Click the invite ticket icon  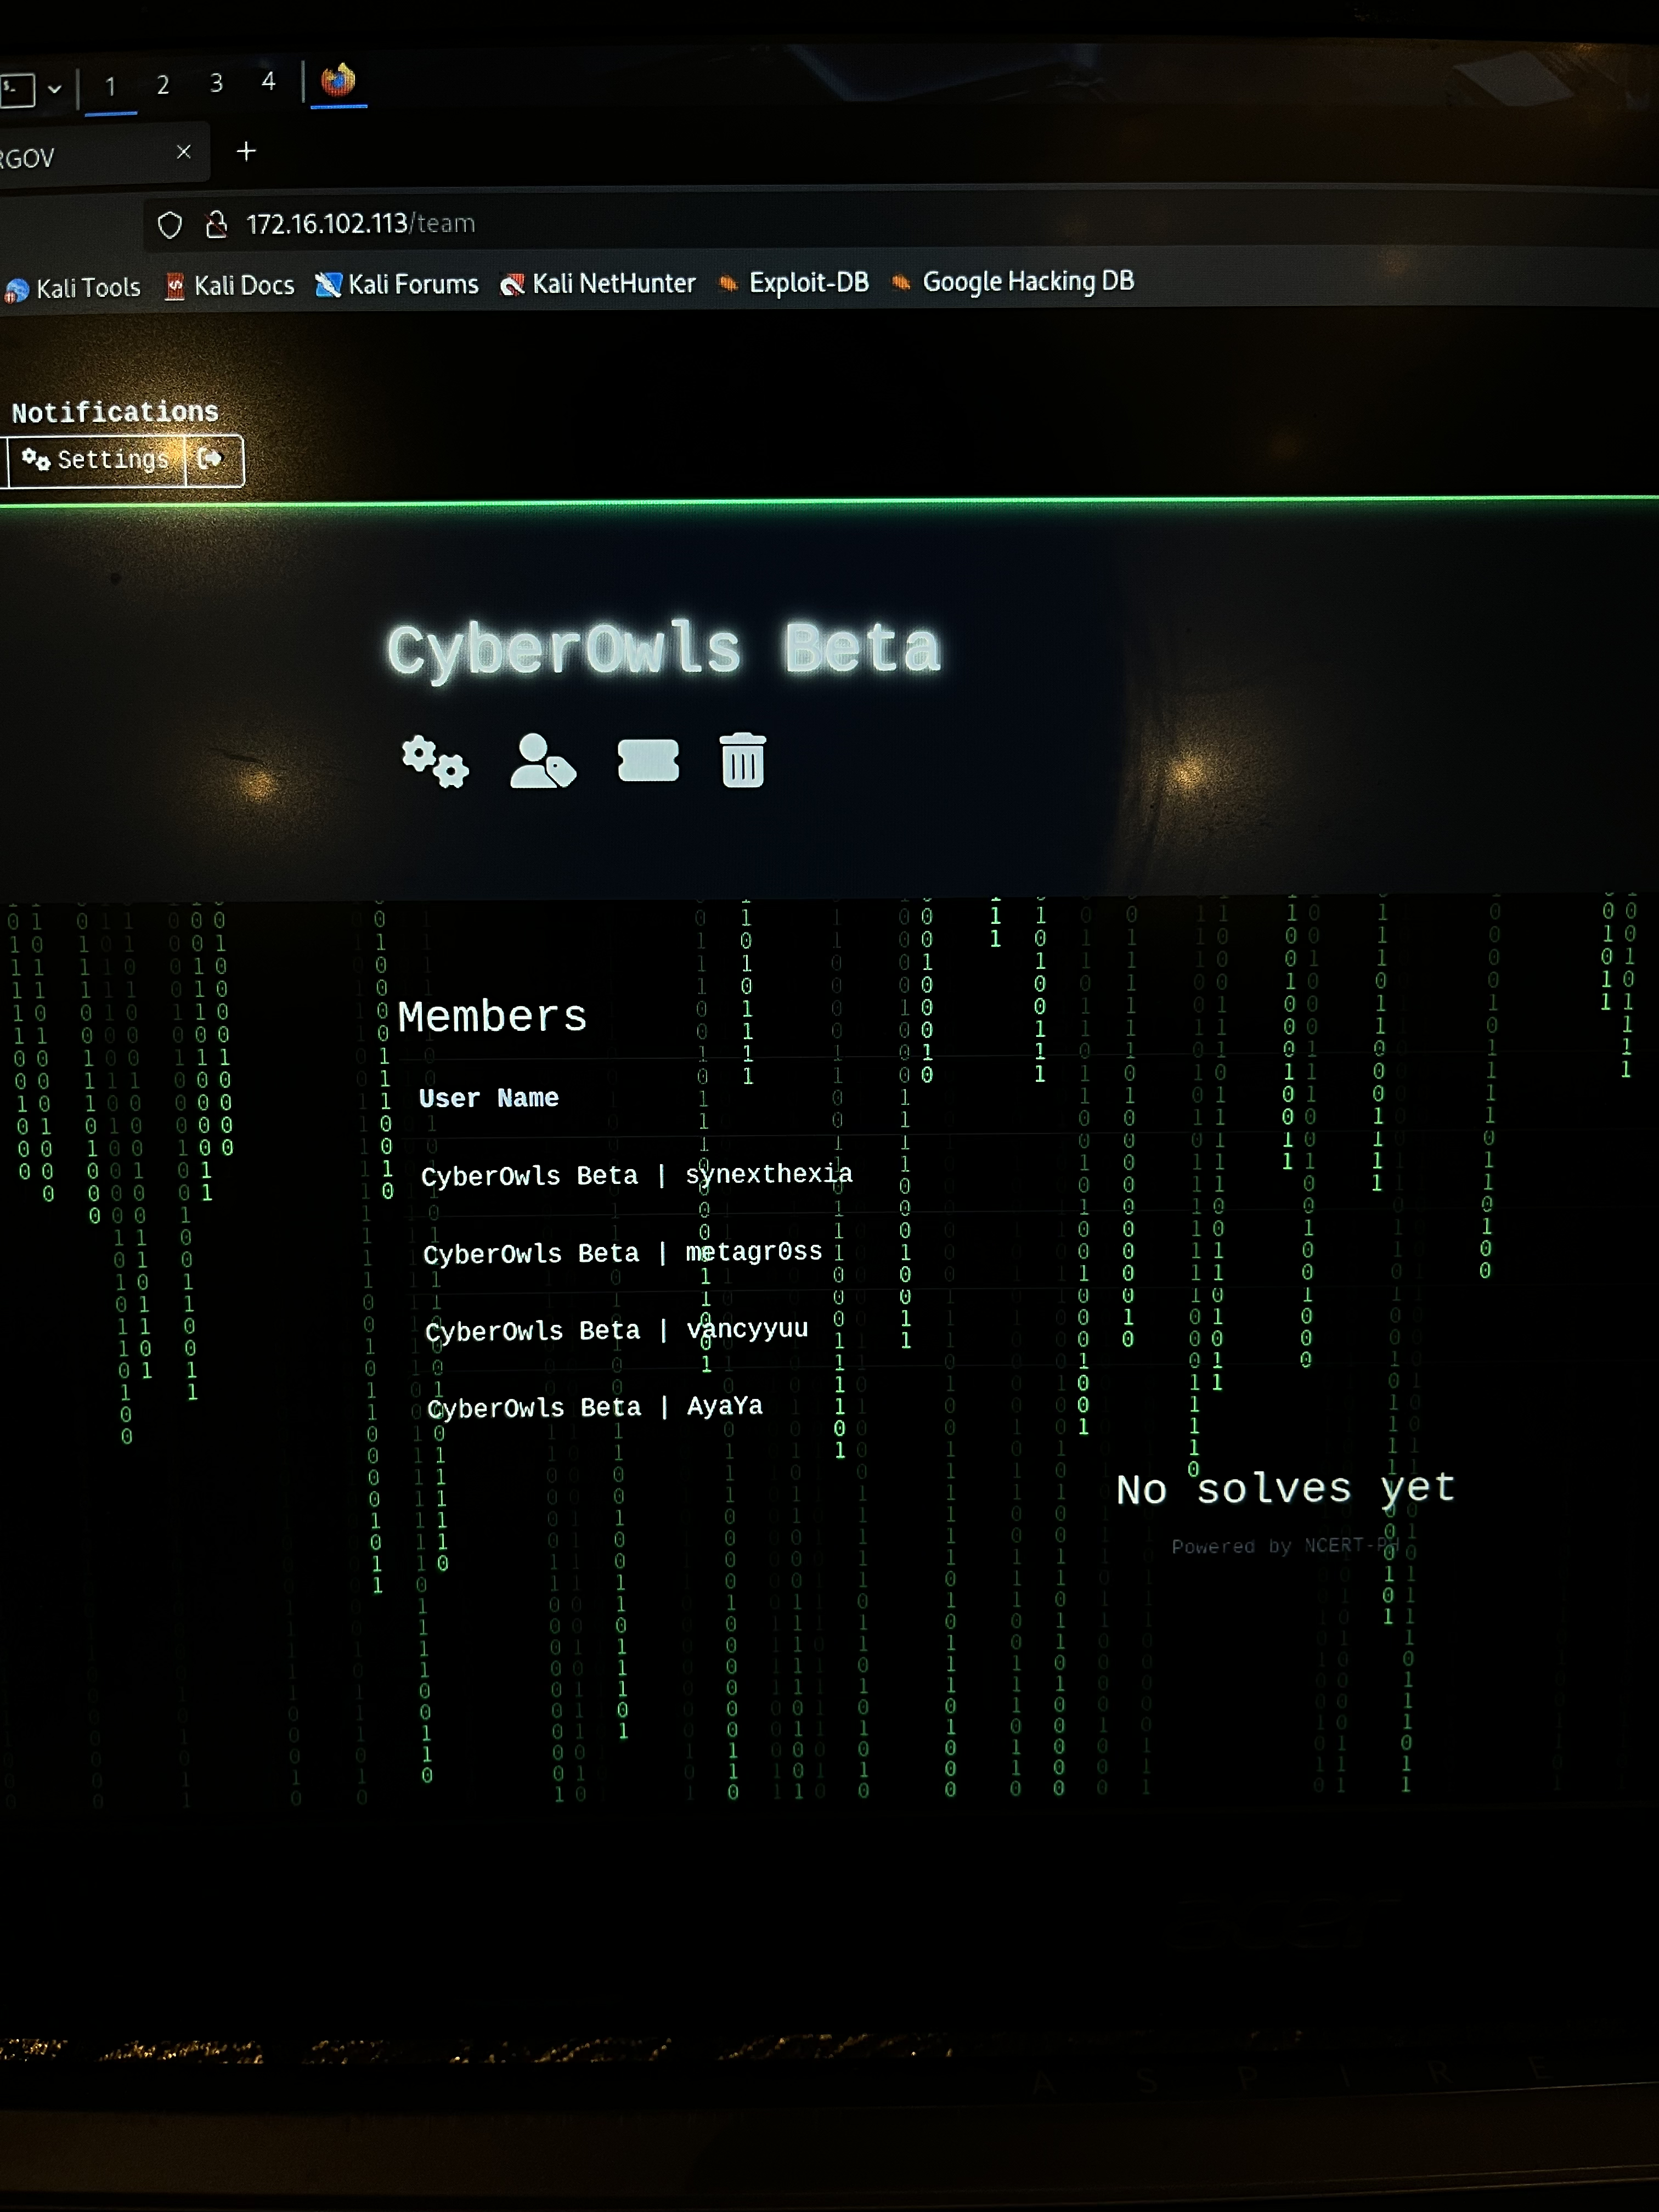point(648,761)
